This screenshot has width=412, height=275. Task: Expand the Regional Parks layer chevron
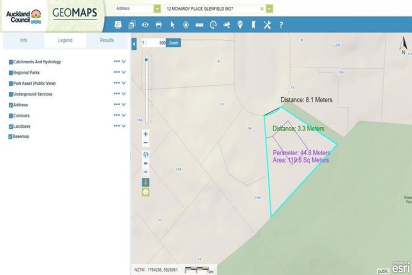[x=124, y=73]
